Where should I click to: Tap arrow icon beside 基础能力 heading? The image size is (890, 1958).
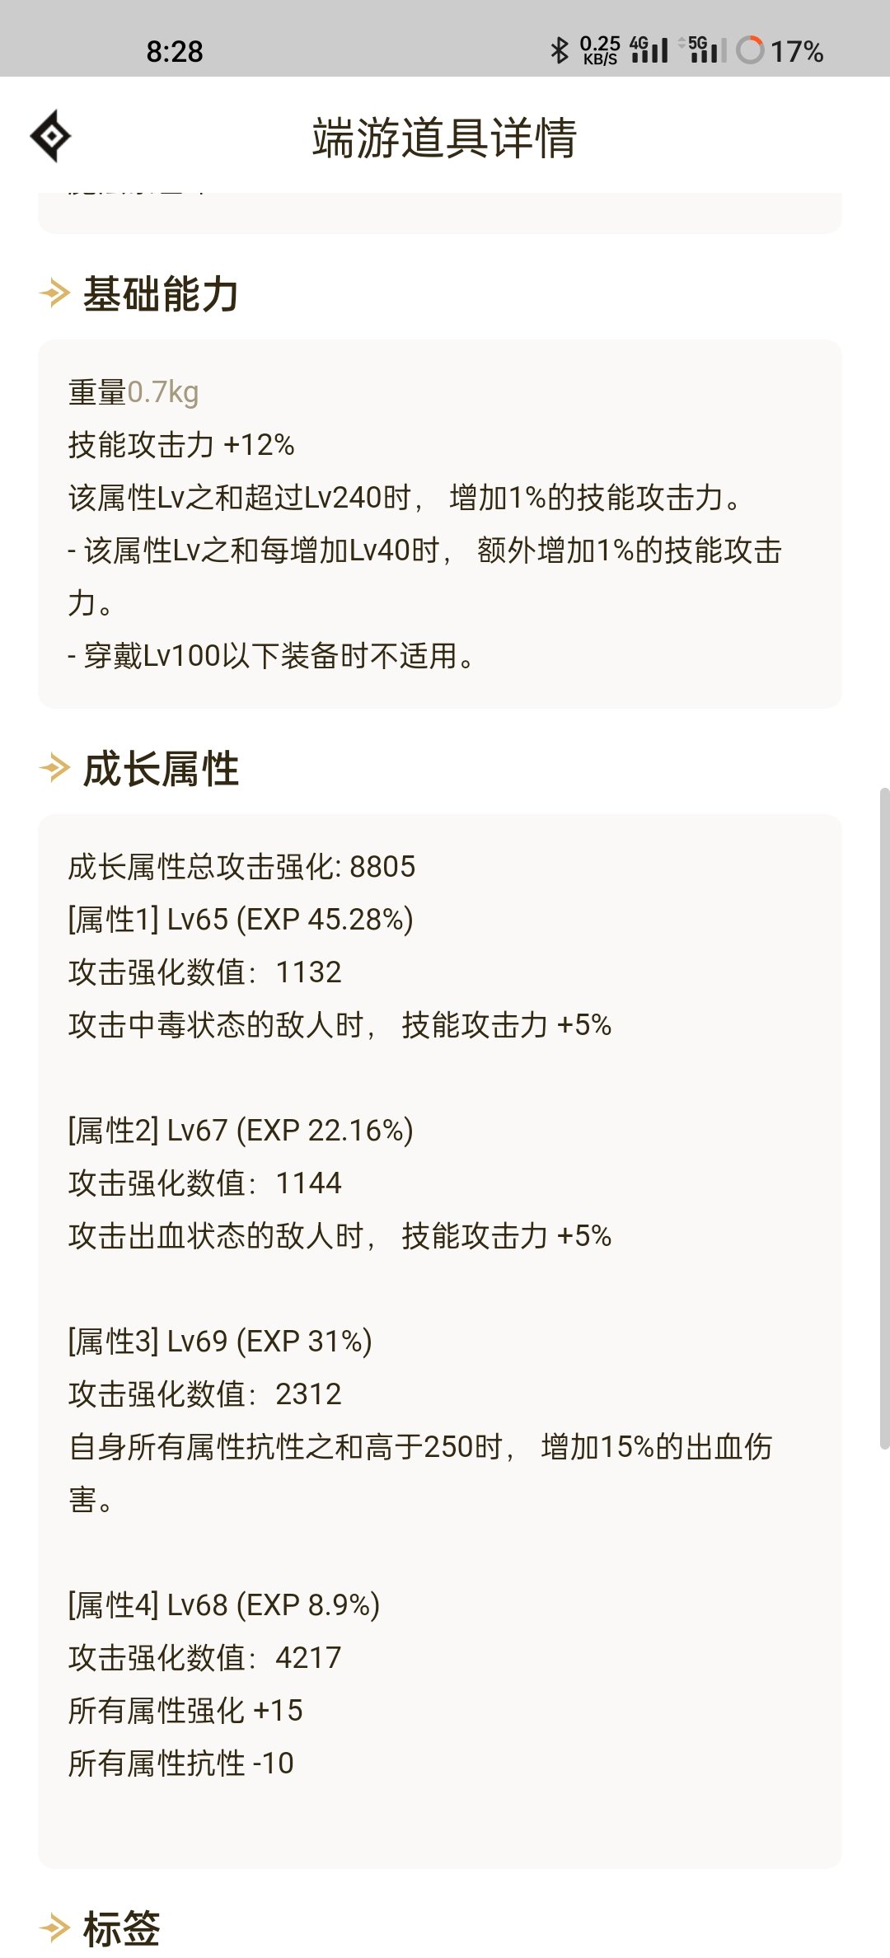point(55,293)
